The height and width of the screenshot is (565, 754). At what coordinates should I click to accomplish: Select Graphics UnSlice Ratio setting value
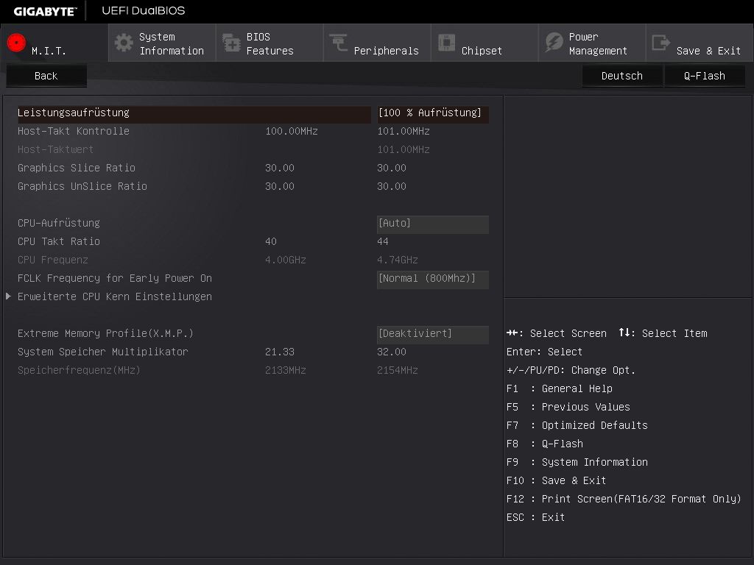(x=392, y=186)
